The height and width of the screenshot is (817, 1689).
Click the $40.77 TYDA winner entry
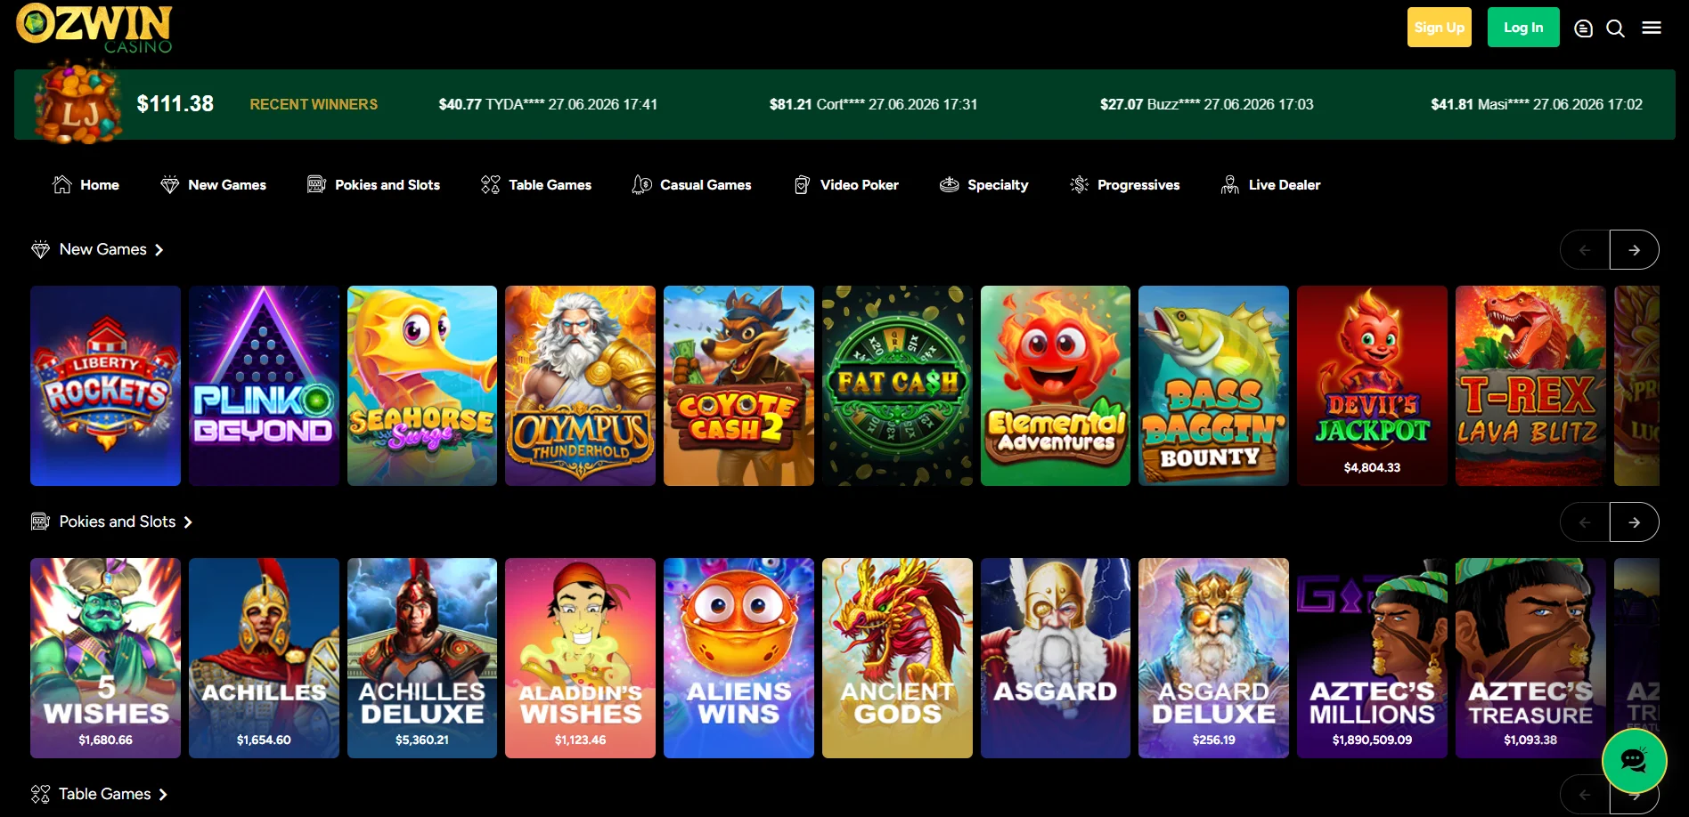coord(548,104)
